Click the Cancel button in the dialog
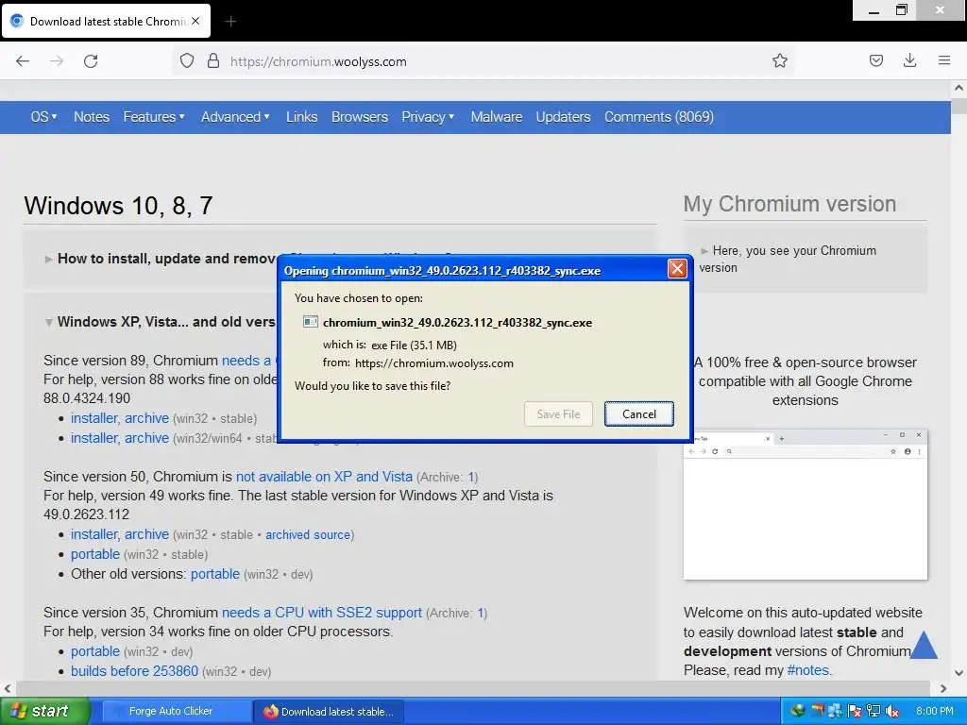Screen dimensions: 967x725 point(639,414)
